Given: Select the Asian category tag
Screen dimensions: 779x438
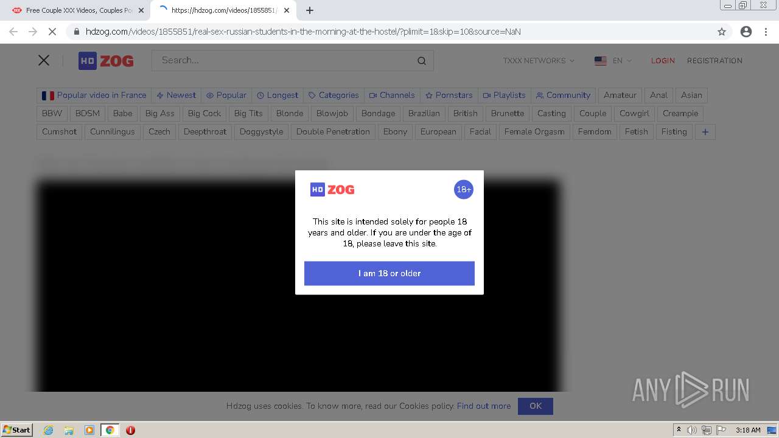Looking at the screenshot, I should 691,96.
